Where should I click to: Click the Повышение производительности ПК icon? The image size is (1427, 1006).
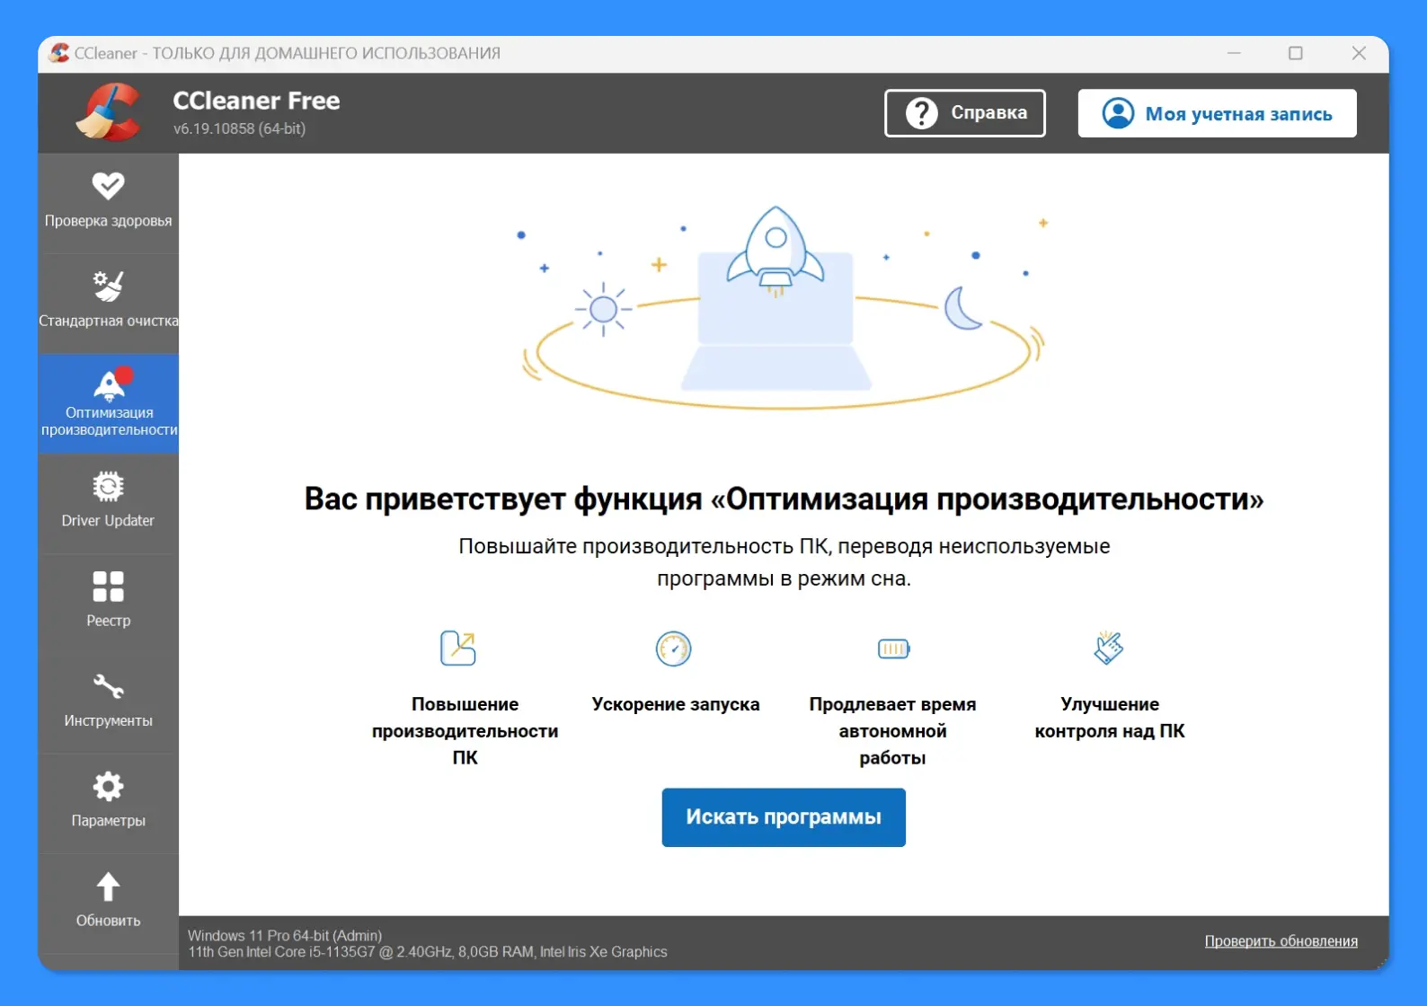458,648
